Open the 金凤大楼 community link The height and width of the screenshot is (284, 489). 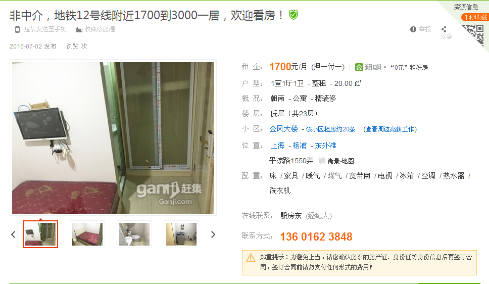click(x=283, y=128)
